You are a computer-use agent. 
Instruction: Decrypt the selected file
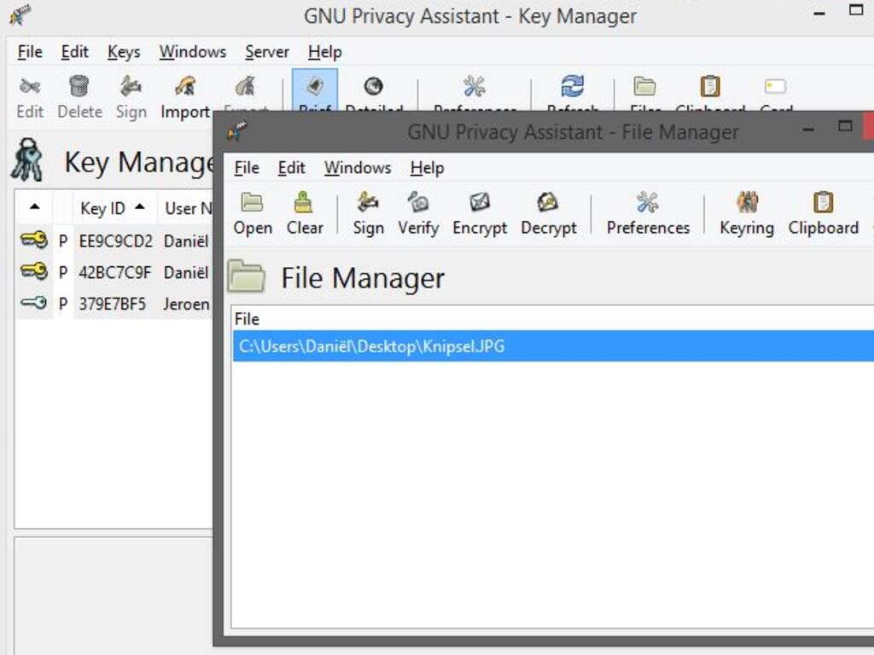coord(549,213)
